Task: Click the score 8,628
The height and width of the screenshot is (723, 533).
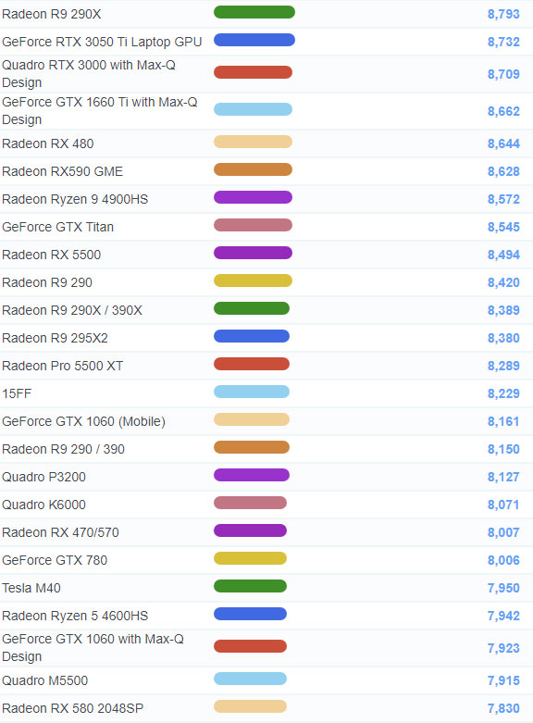Action: (503, 171)
